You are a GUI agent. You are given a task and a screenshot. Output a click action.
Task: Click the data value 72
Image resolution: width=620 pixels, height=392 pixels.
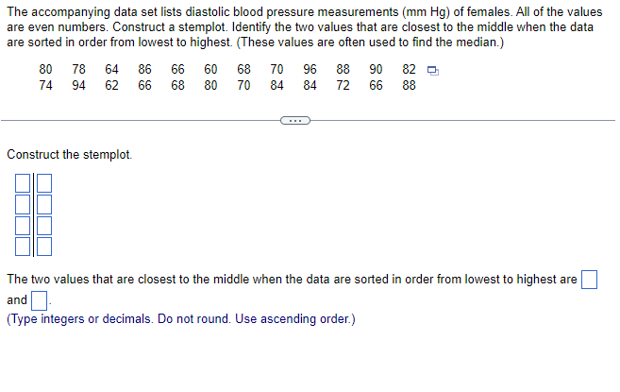pyautogui.click(x=343, y=85)
